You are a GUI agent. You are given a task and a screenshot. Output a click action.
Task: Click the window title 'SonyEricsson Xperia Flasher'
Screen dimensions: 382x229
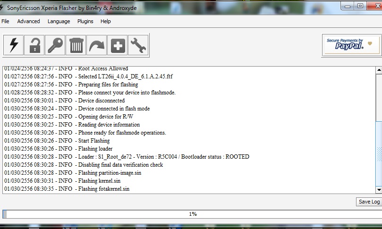[72, 8]
